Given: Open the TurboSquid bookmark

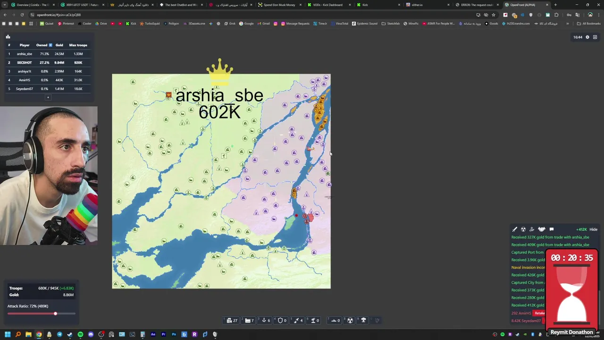Looking at the screenshot, I should tap(150, 23).
